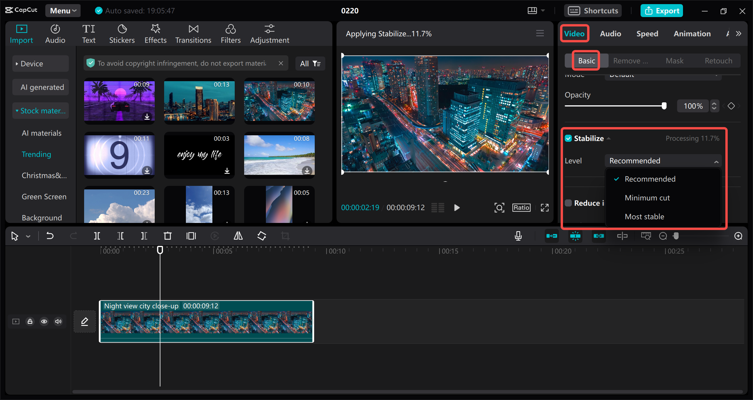This screenshot has width=753, height=400.
Task: Toggle visibility of the video track
Action: coord(44,321)
